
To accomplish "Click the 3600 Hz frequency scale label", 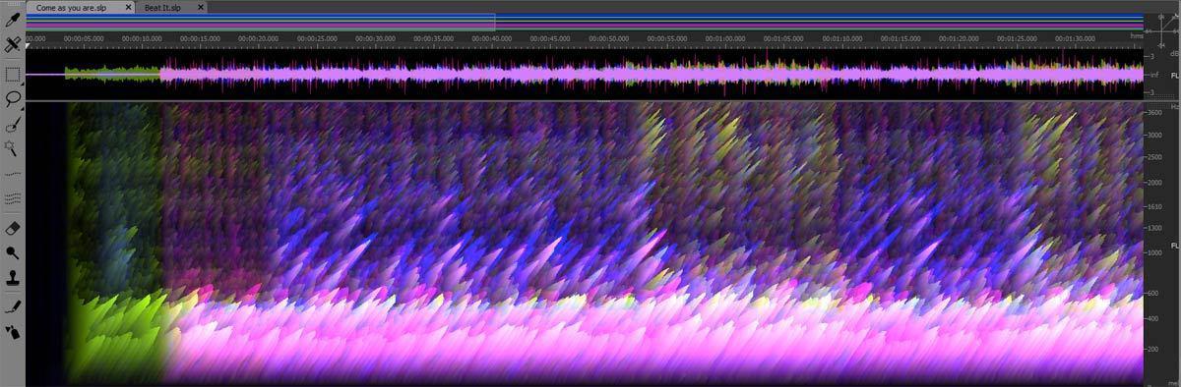I will (x=1156, y=114).
